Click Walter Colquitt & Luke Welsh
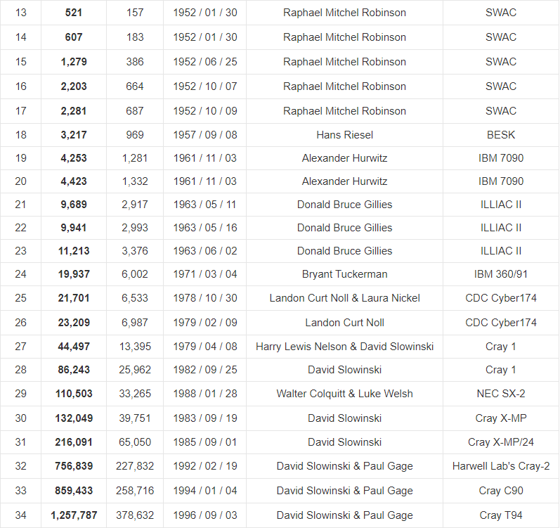 click(345, 394)
